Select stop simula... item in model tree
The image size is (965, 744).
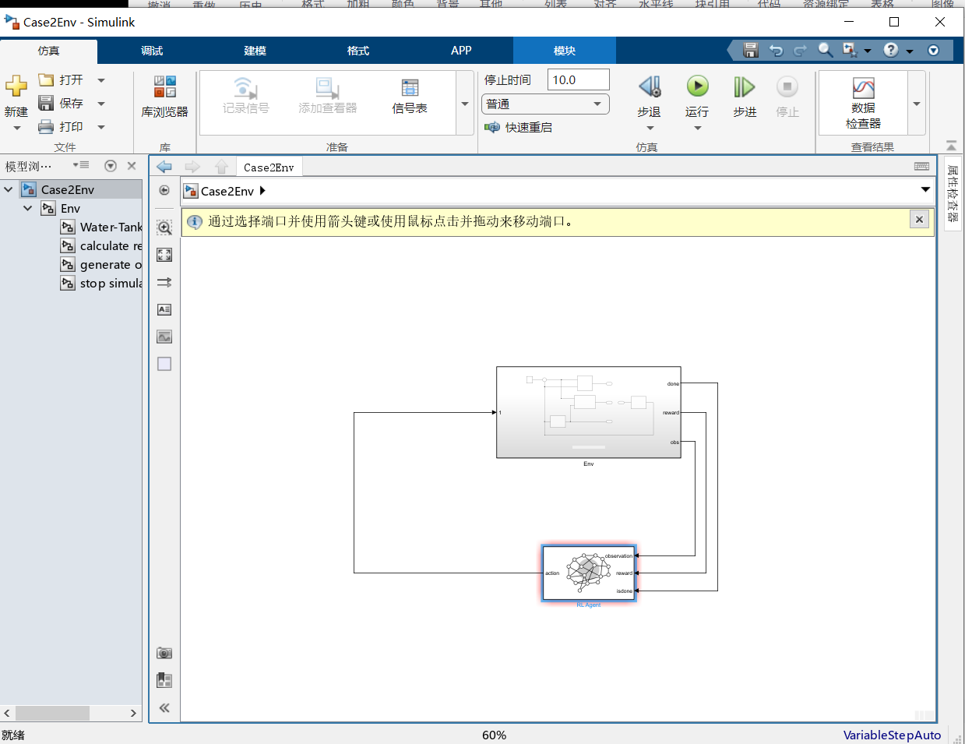[102, 283]
